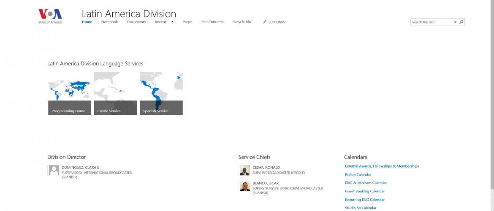
Task: Open the Studio 54 Calendar link
Action: tap(361, 208)
